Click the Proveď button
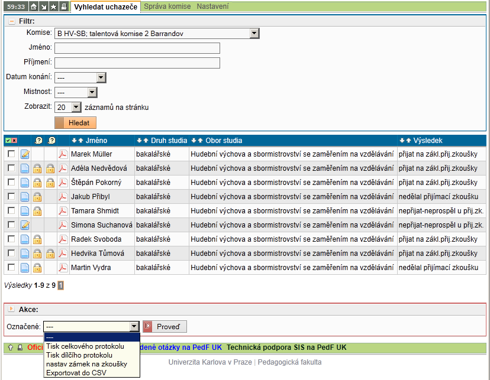The height and width of the screenshot is (380, 490). [x=165, y=326]
